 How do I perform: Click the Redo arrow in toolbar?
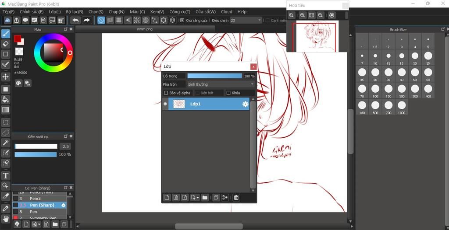[x=86, y=20]
